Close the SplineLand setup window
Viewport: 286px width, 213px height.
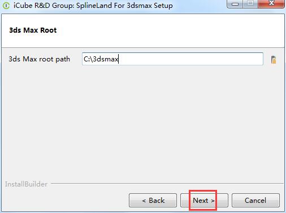coord(271,4)
